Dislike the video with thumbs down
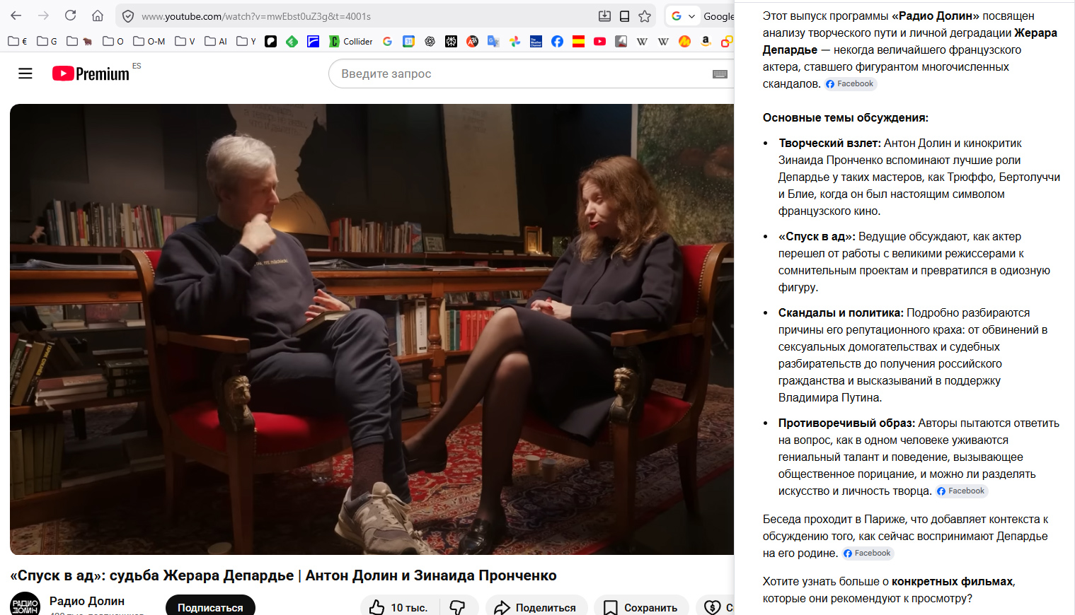 point(458,607)
